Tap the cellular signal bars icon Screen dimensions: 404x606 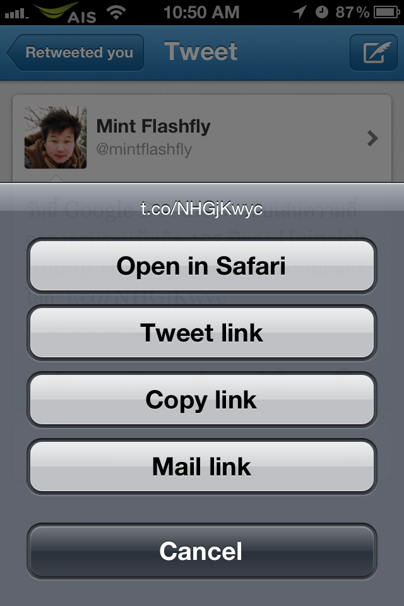tap(16, 15)
